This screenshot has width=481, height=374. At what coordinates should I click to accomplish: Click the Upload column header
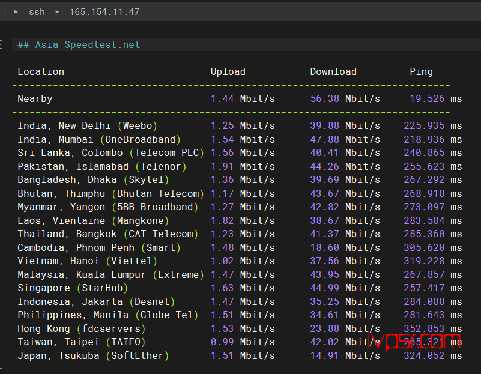pos(228,71)
